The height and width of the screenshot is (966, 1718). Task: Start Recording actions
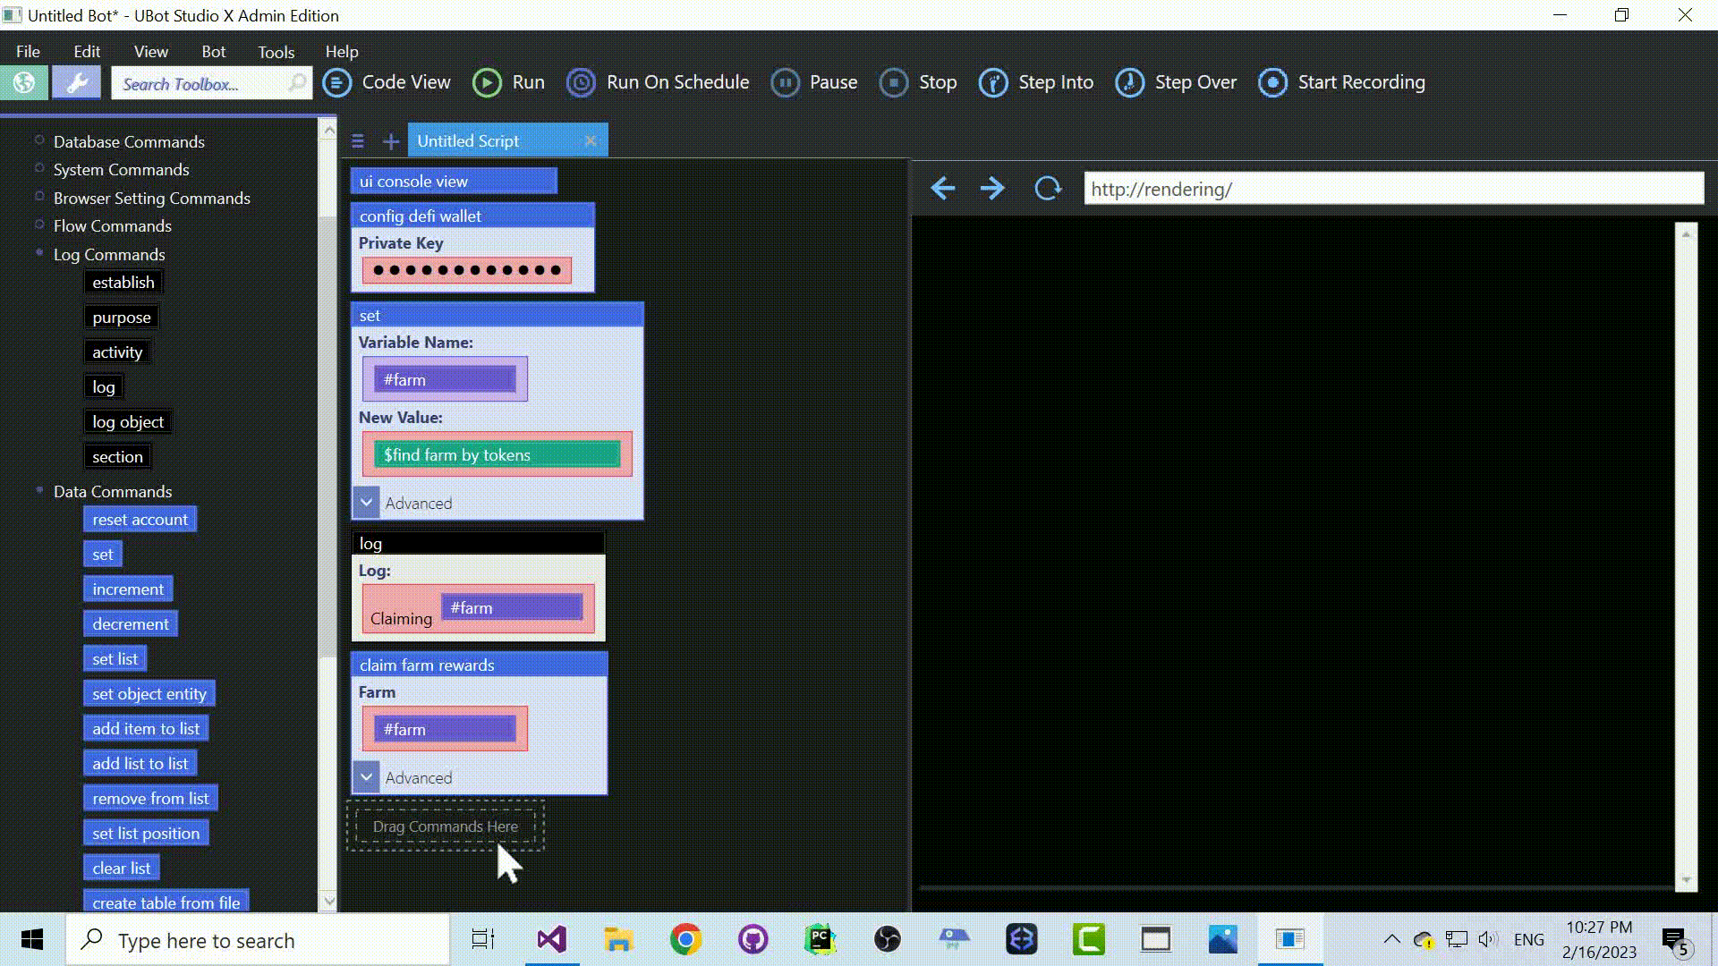tap(1341, 82)
